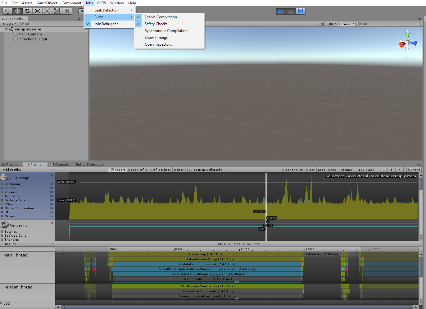This screenshot has height=309, width=426.
Task: Toggle Clear on Play in Profiler
Action: click(292, 170)
